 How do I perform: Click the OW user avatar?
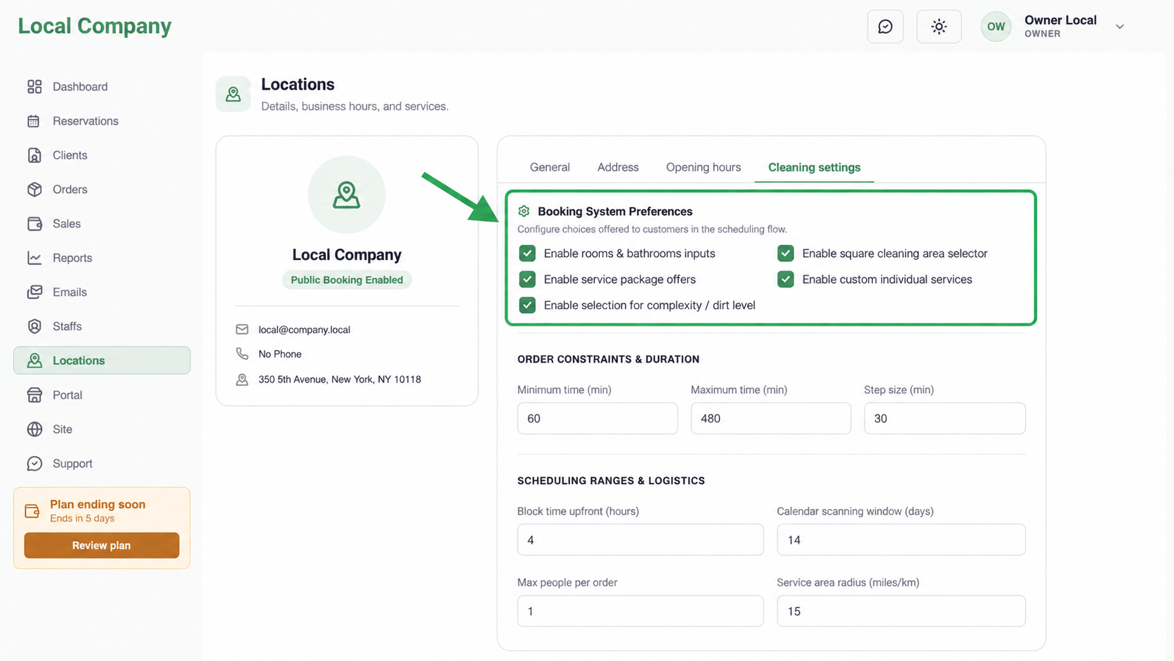point(996,27)
